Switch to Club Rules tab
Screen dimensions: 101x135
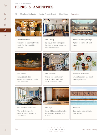click(x=63, y=14)
